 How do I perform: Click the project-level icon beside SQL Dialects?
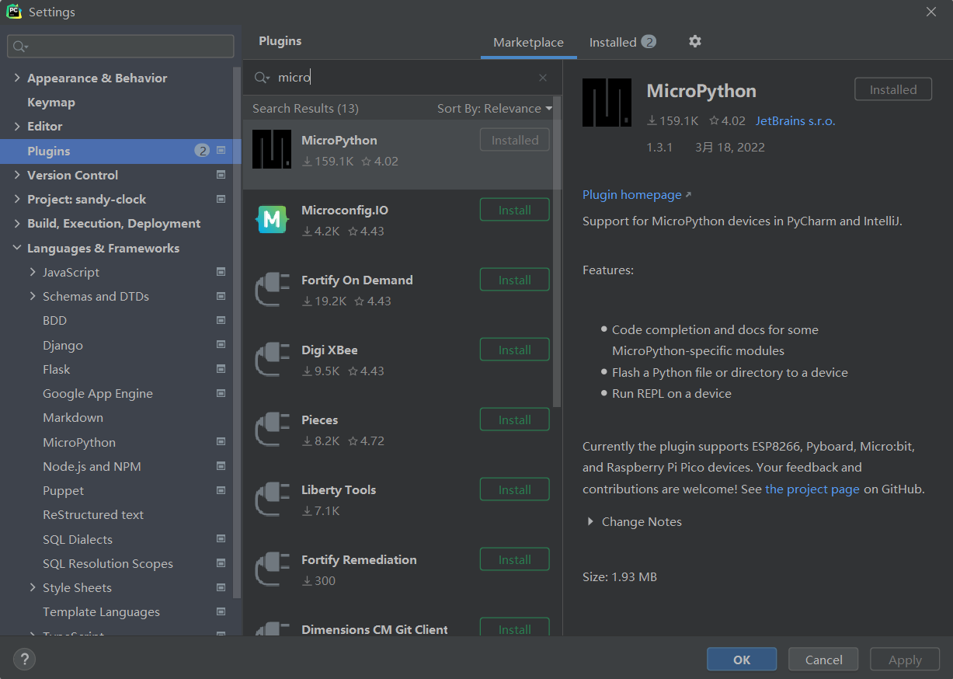coord(221,539)
